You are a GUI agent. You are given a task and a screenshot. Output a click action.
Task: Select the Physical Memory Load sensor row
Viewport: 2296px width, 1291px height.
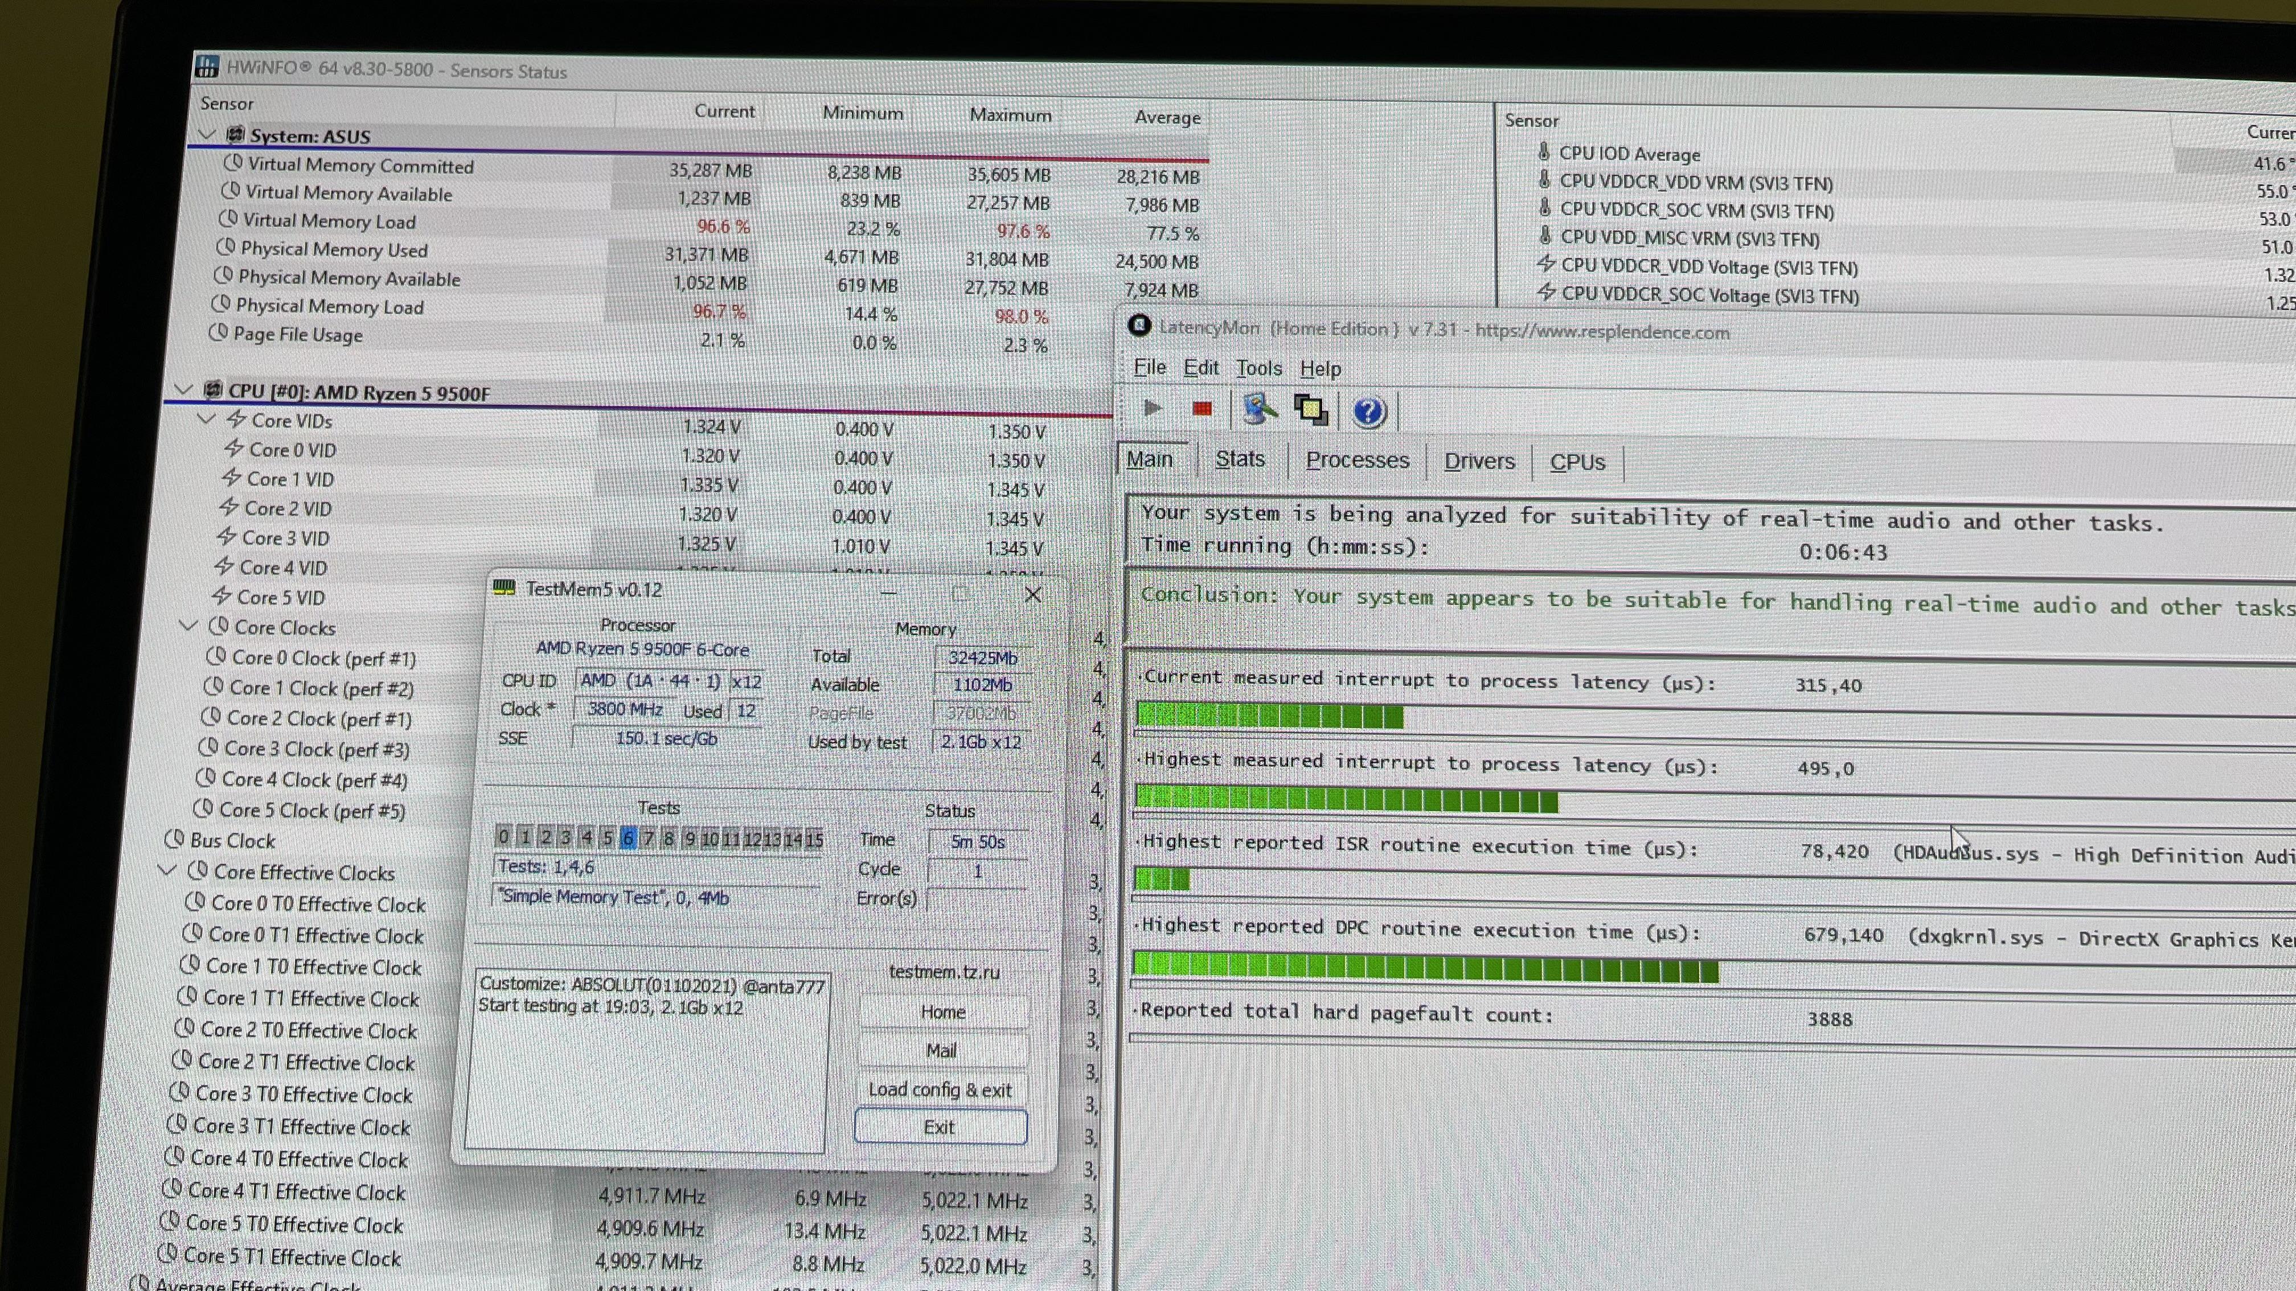329,306
